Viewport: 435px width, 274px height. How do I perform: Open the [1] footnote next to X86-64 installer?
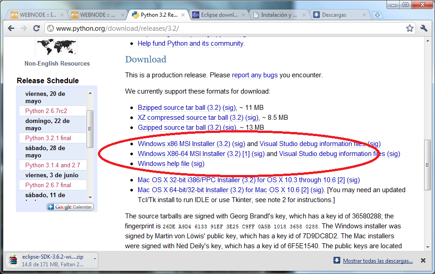246,154
